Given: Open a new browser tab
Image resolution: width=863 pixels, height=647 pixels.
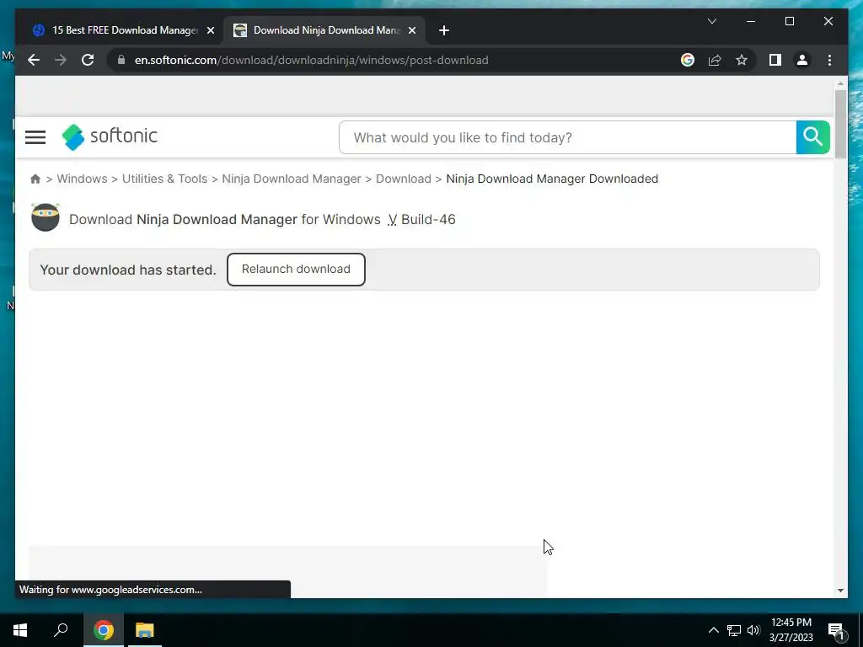Looking at the screenshot, I should (x=444, y=30).
